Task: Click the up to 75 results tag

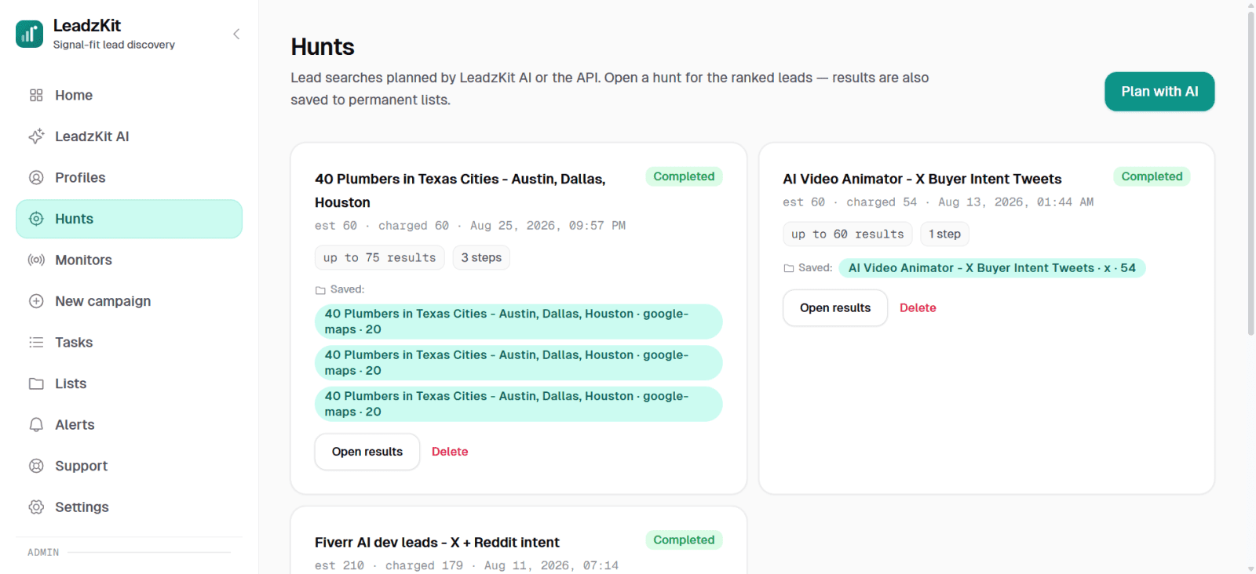Action: click(380, 258)
